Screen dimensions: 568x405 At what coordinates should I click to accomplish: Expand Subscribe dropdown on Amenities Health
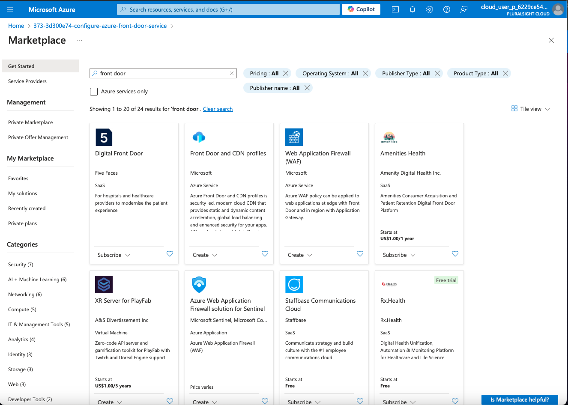(413, 255)
